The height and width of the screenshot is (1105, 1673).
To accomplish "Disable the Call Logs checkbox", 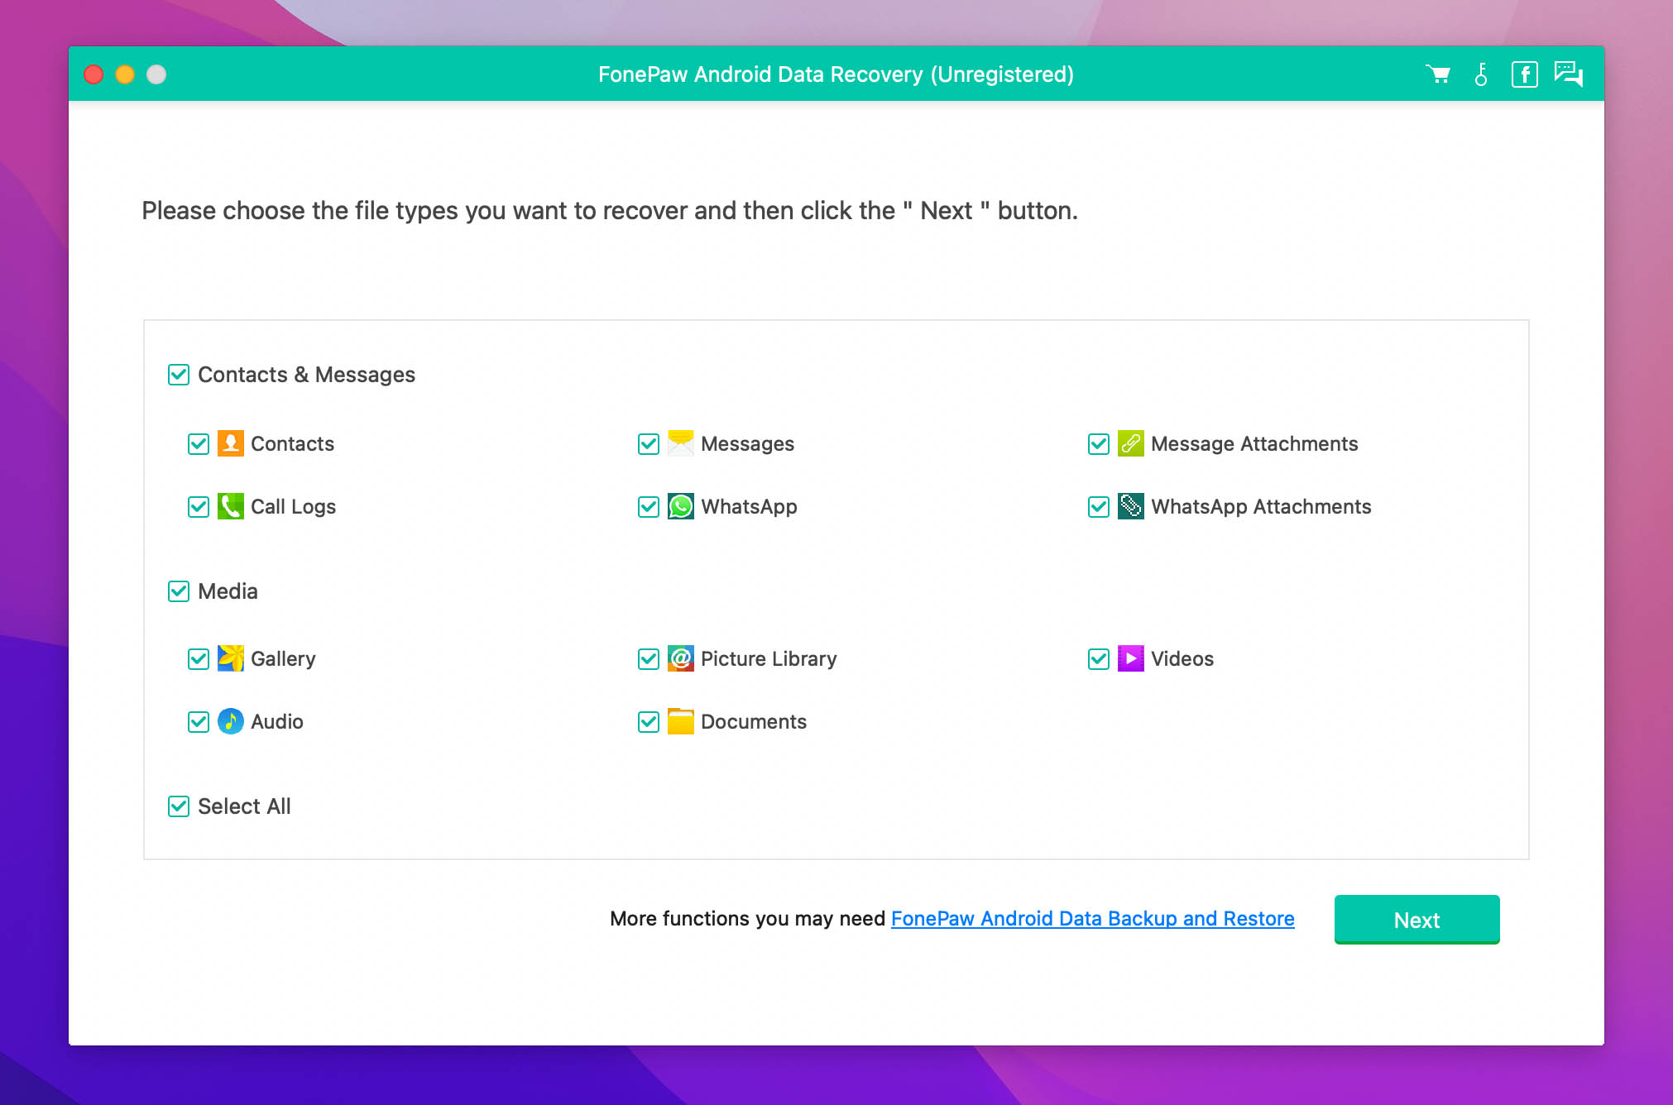I will pos(199,507).
